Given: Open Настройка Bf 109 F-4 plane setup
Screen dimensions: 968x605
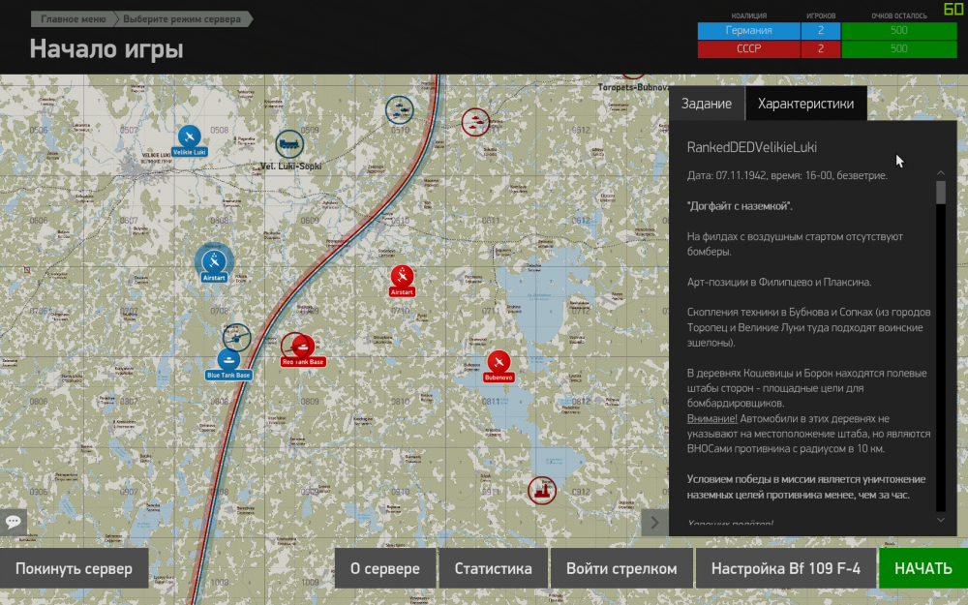Looking at the screenshot, I should pyautogui.click(x=785, y=568).
